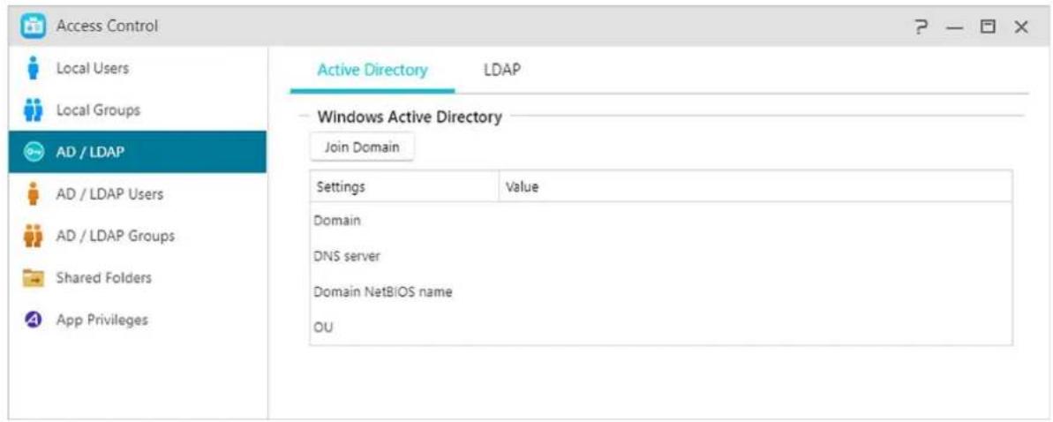Select the OU row

pyautogui.click(x=661, y=328)
